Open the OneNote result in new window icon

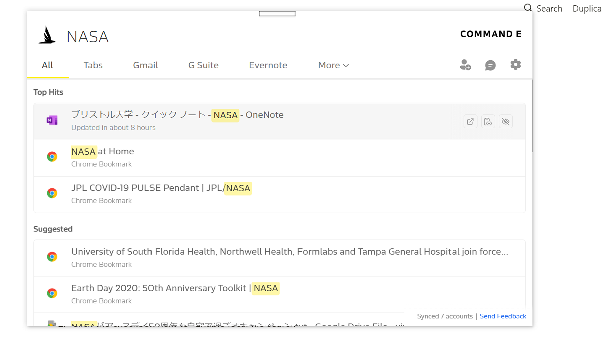[x=470, y=121]
